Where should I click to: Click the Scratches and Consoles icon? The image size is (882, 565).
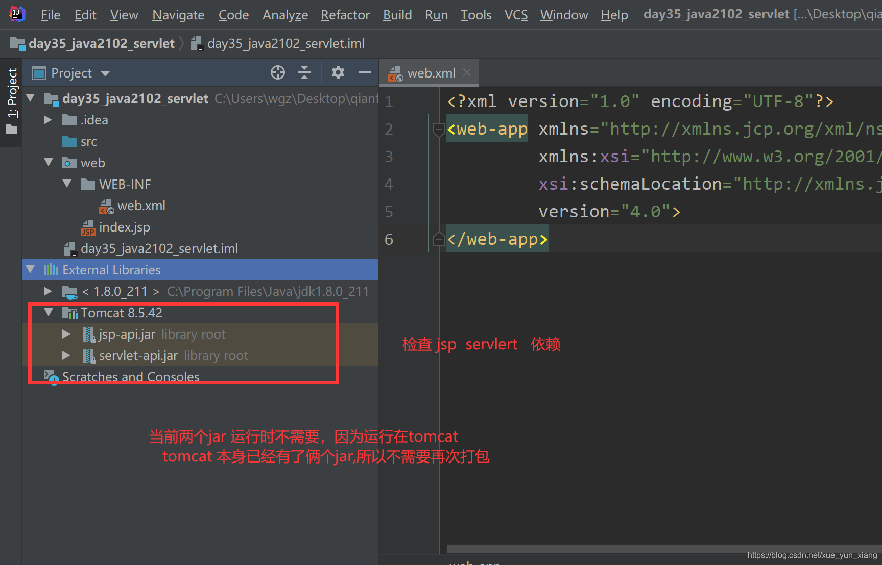[x=51, y=377]
